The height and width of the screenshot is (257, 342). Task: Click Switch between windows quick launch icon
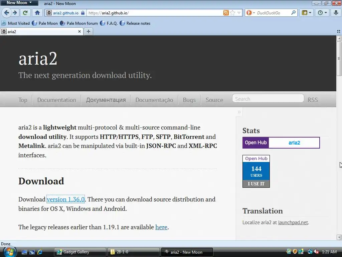click(x=32, y=252)
